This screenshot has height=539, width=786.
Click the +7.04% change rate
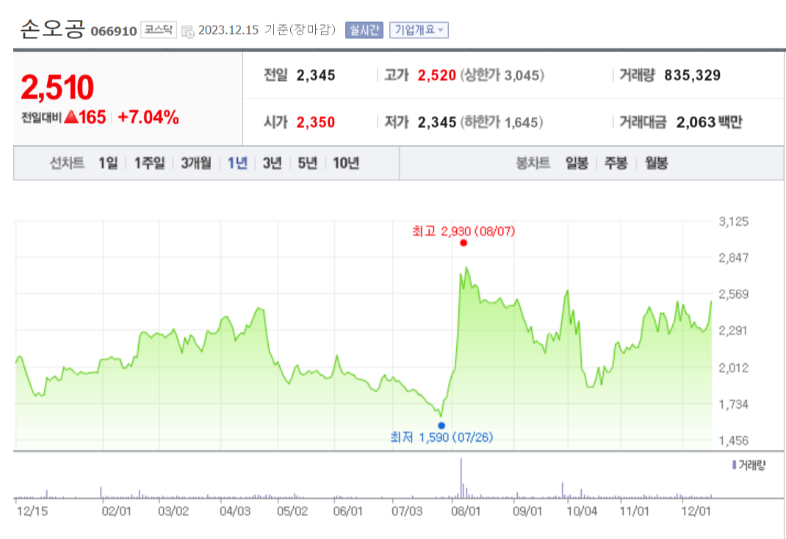click(148, 118)
